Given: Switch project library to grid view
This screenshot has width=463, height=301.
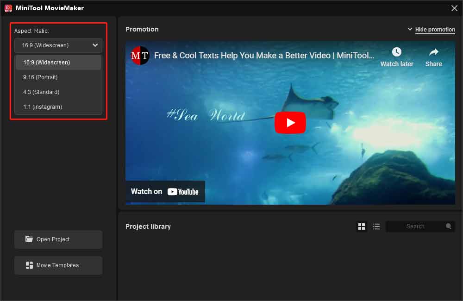Looking at the screenshot, I should point(362,226).
